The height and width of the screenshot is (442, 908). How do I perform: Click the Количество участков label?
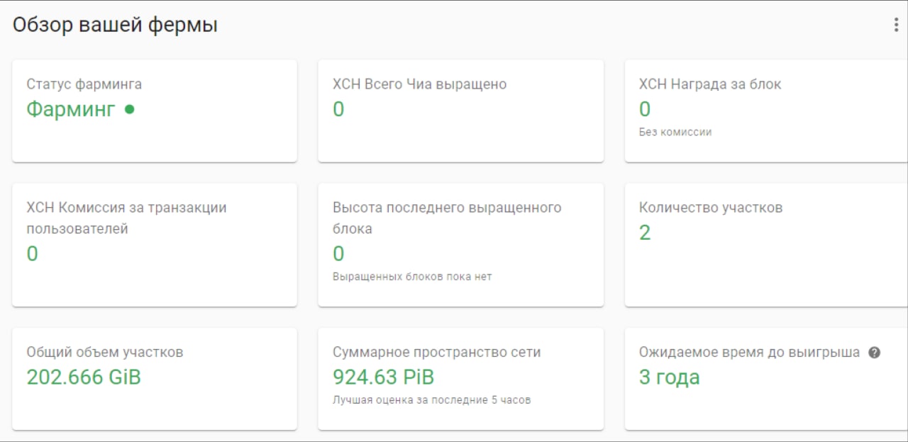[x=711, y=208]
